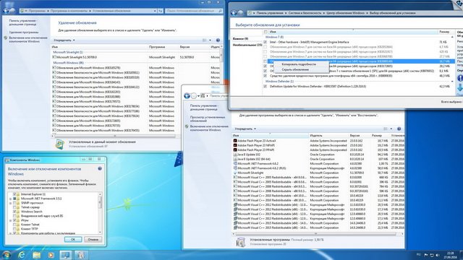Click the Visual C++ 2015 Redistributable (x64) icon
This screenshot has height=260, width=463.
[x=235, y=223]
